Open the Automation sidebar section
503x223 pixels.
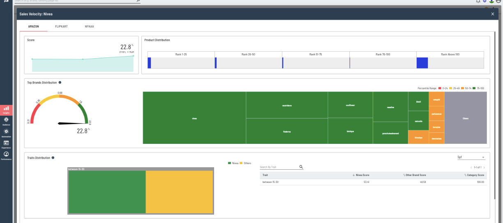(6, 133)
